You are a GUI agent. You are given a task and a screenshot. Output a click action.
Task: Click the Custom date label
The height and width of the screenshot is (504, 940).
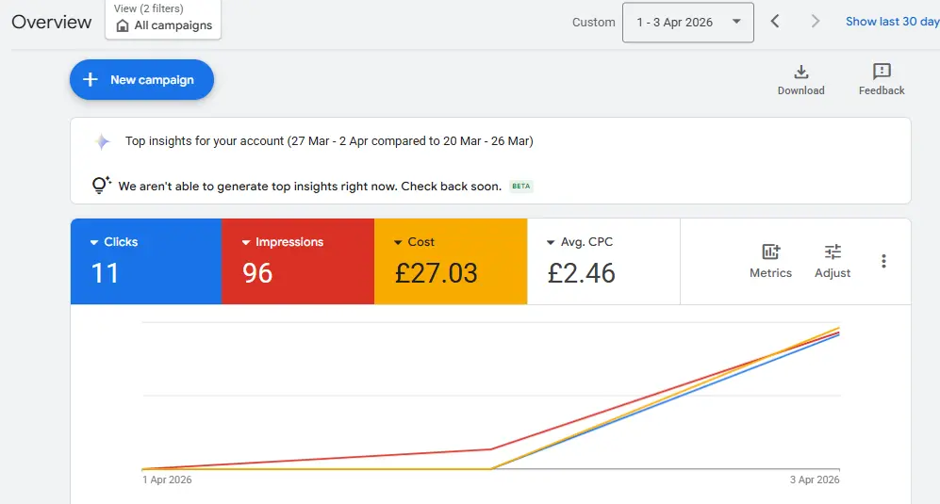(x=593, y=23)
